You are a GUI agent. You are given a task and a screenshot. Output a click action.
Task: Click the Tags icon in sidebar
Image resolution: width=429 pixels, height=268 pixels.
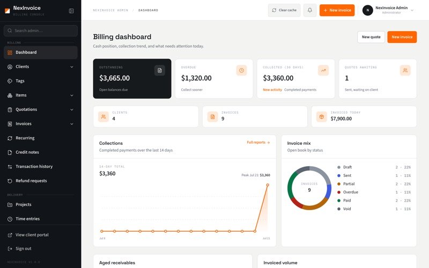pos(10,81)
